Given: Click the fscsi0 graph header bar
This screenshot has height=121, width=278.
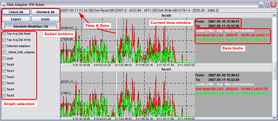Looking at the screenshot, I should tap(166, 16).
